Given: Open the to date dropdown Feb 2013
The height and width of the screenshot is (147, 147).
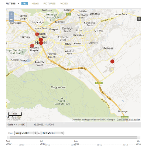Looking at the screenshot, I should click(52, 133).
